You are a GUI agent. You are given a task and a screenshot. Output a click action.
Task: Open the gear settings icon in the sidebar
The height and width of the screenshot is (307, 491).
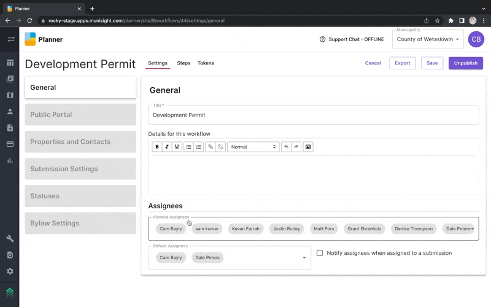click(x=10, y=271)
